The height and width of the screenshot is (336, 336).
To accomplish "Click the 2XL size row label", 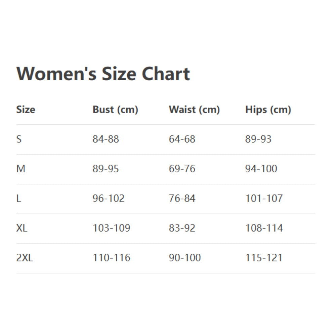I will (x=25, y=258).
